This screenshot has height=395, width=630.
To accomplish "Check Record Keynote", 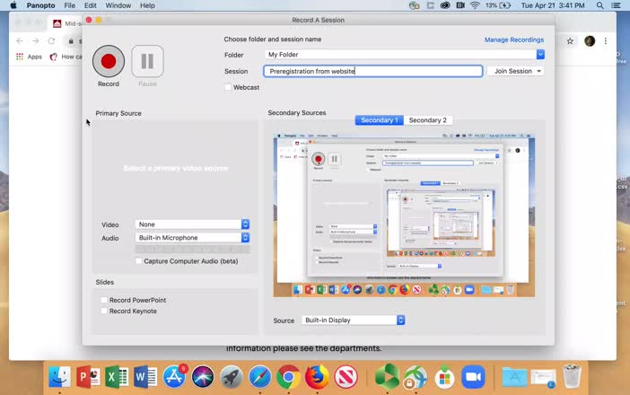I will tap(104, 311).
